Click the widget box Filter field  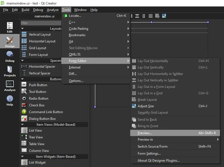point(41,23)
